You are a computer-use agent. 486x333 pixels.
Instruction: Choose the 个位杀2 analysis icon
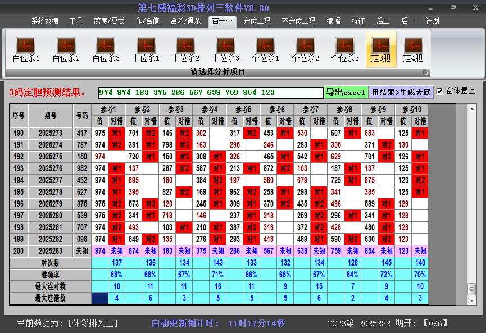pos(305,49)
